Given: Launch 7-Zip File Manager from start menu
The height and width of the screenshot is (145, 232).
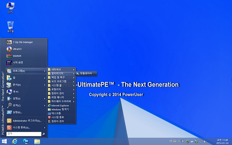Looking at the screenshot, I should pyautogui.click(x=26, y=42).
